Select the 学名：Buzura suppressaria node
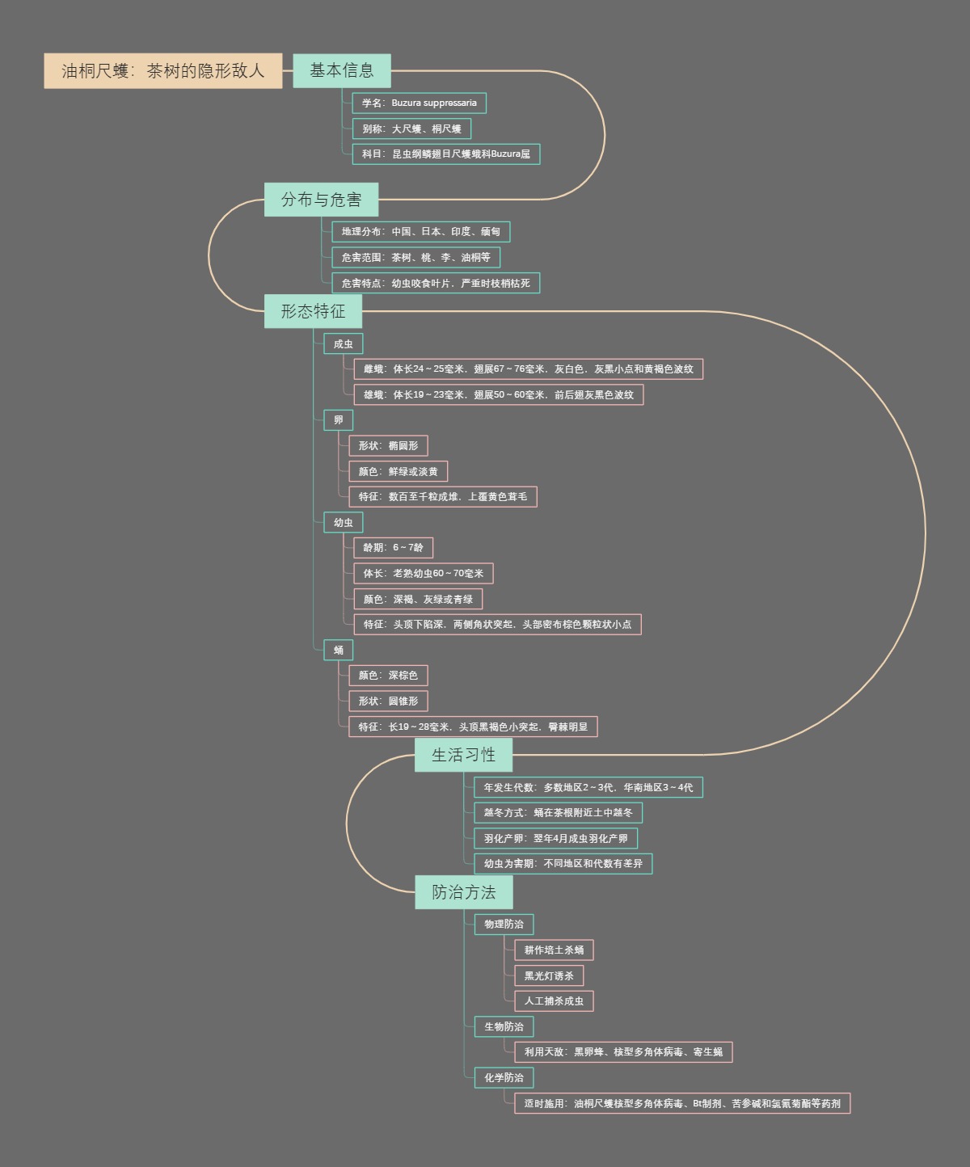970x1167 pixels. coord(419,103)
